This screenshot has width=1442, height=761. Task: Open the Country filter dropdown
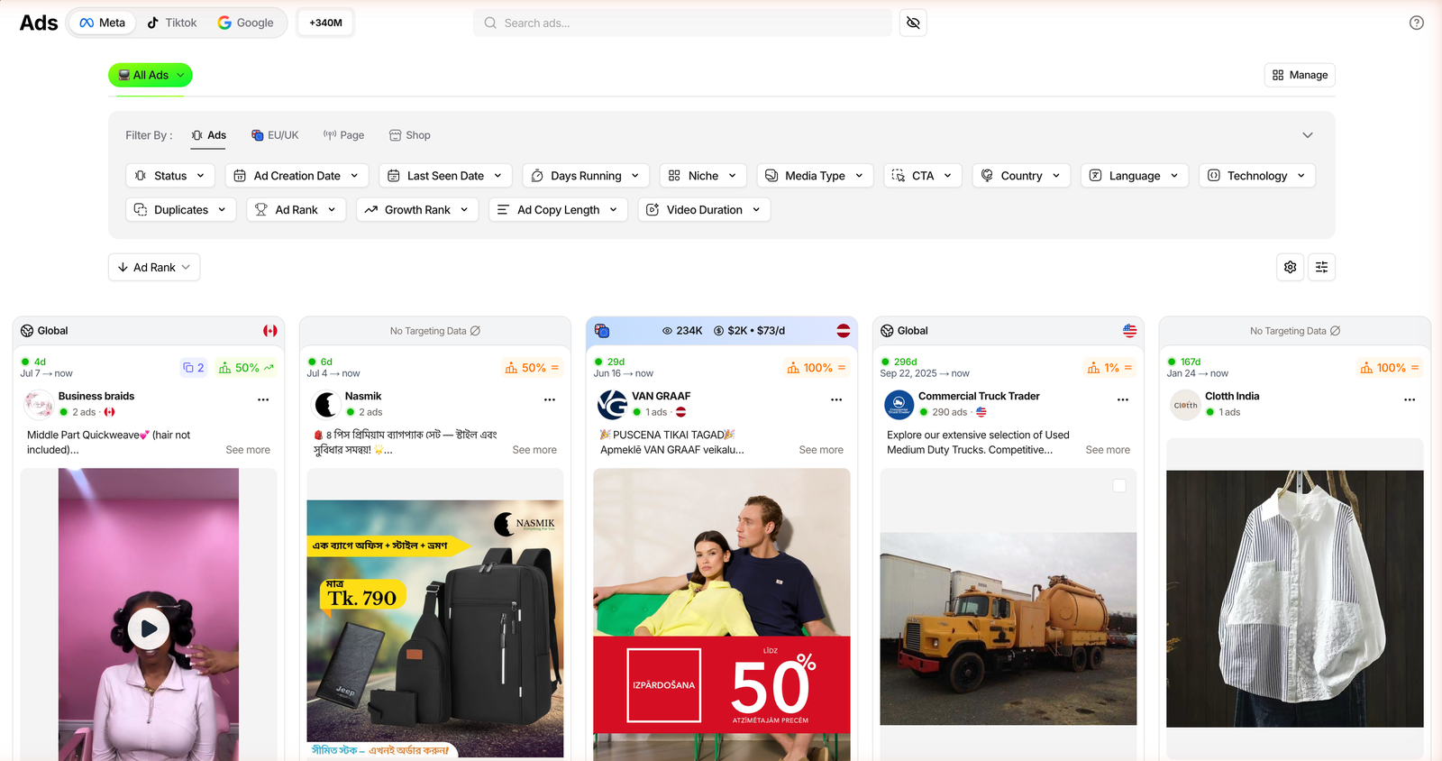(x=1021, y=176)
